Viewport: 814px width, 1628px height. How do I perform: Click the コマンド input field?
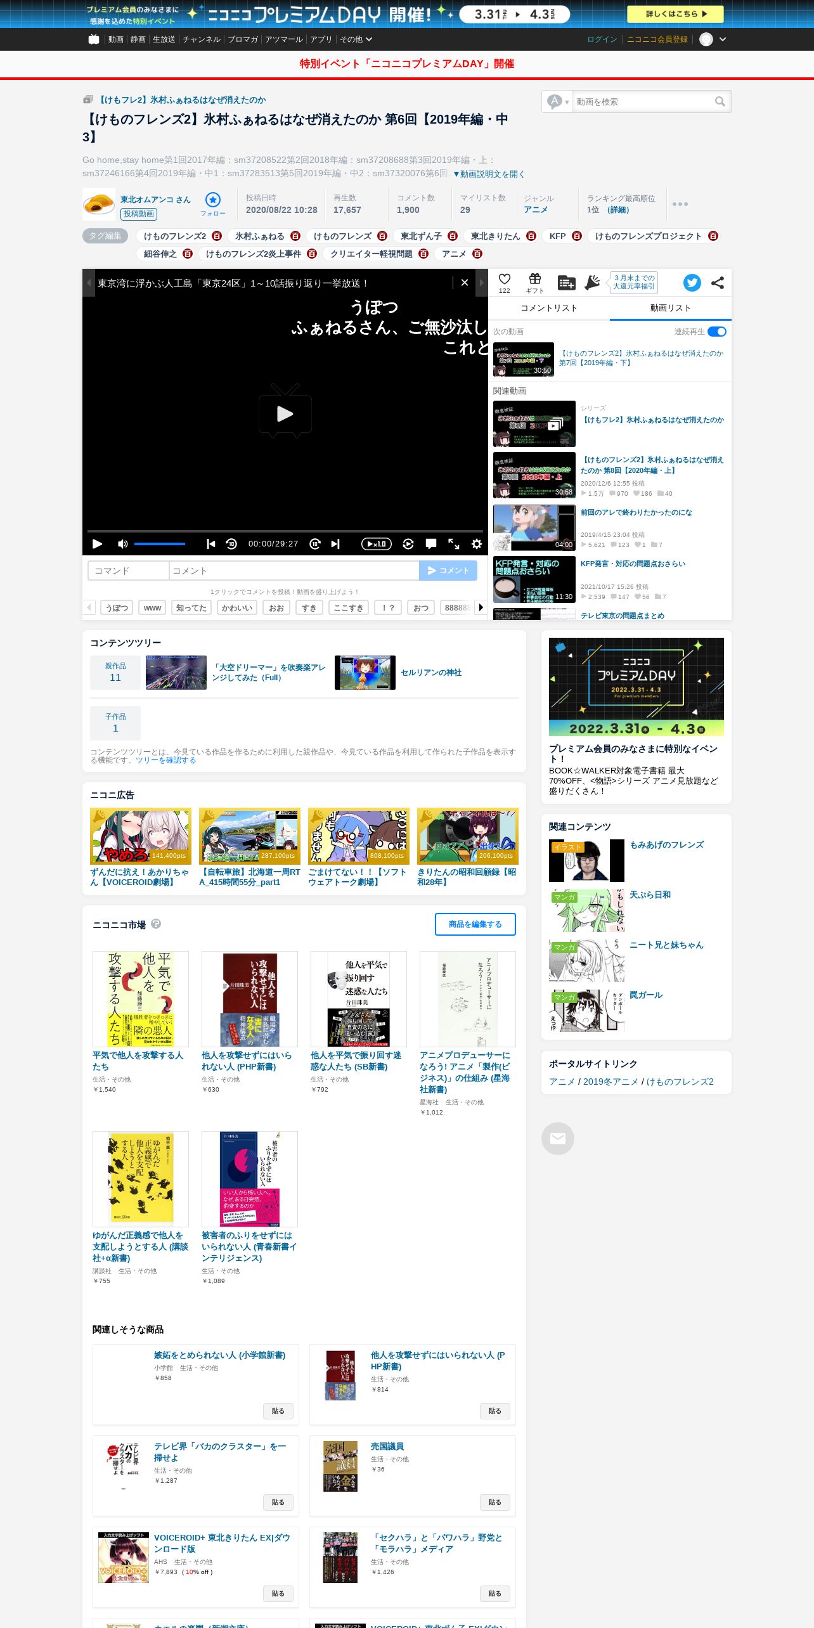pos(129,571)
